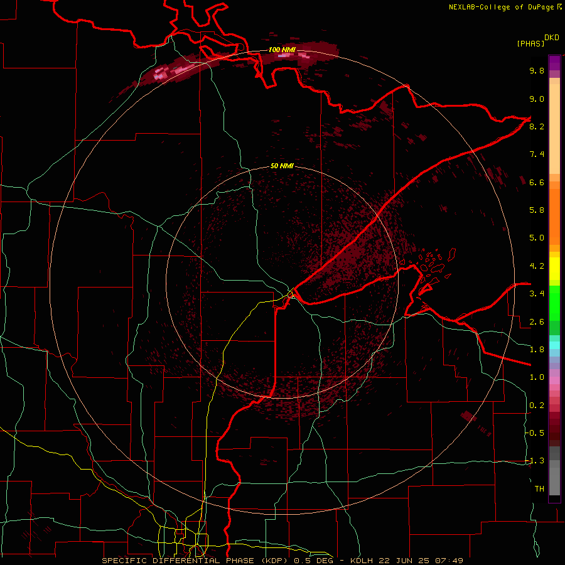This screenshot has height=565, width=565.
Task: Pick the pink band near 1.0 on the scale
Action: point(554,380)
